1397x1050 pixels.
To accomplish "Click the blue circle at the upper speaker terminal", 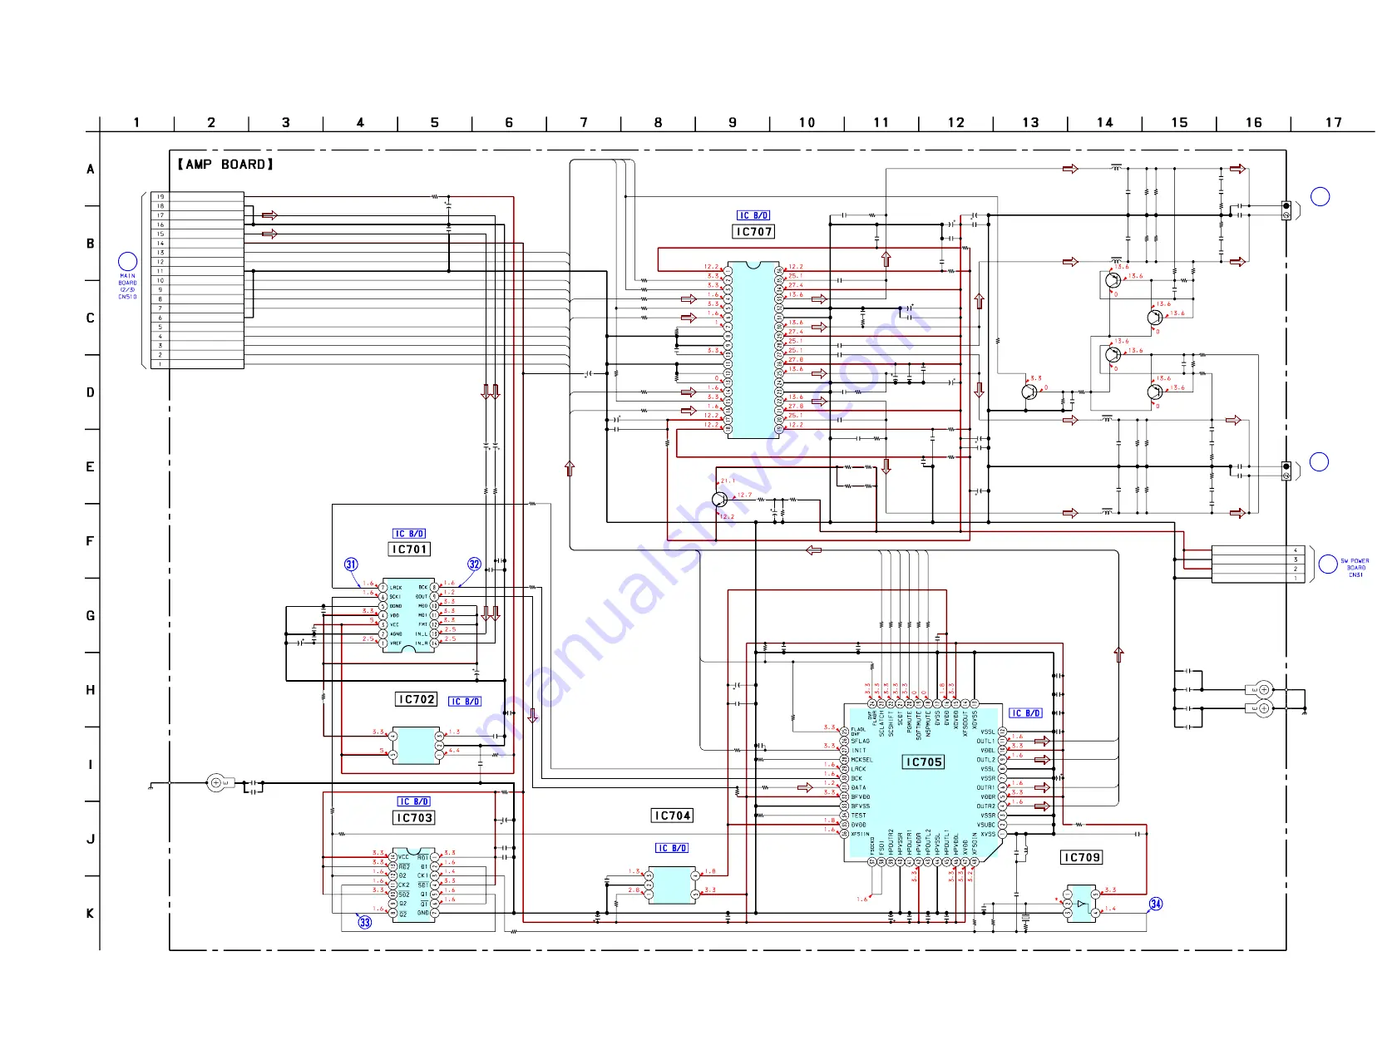I will click(1320, 197).
